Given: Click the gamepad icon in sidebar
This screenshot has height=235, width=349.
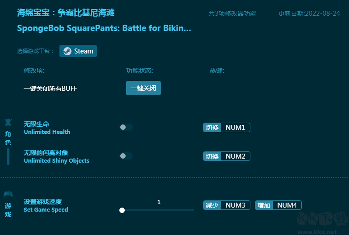Looking at the screenshot, I should [8, 194].
